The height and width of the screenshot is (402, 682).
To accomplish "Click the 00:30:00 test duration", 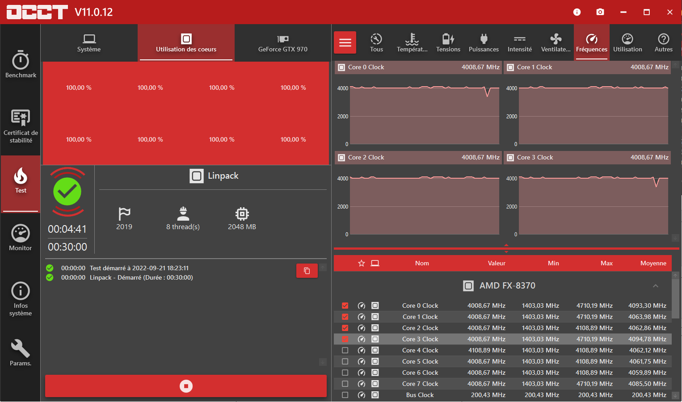I will point(67,247).
